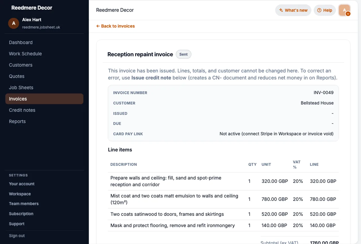361x244 pixels.
Task: Click the 140.00 GBP line total
Action: pos(323,225)
